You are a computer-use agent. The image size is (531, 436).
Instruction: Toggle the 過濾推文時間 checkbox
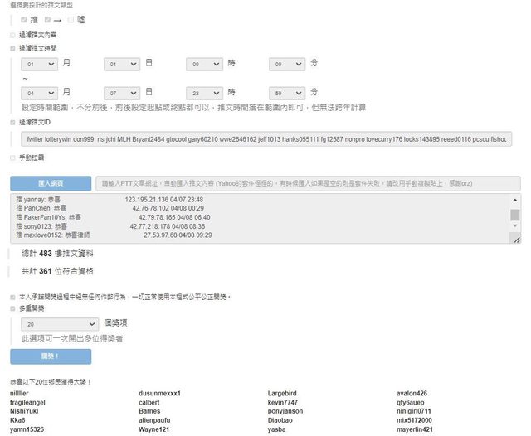tap(12, 49)
